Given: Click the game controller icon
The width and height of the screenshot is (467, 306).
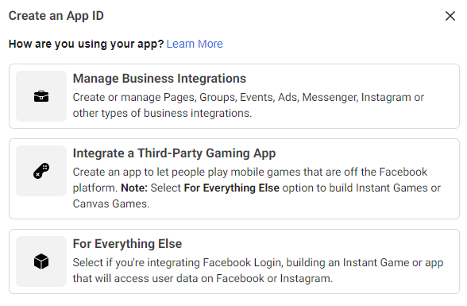Looking at the screenshot, I should tap(41, 171).
